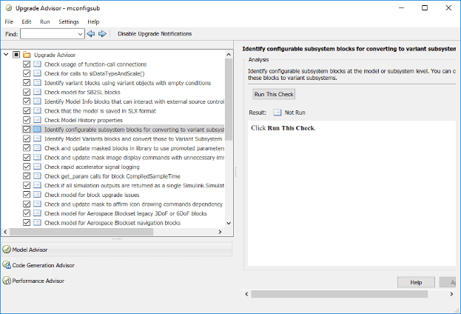The width and height of the screenshot is (461, 314).
Task: Click the right pane horizontal scrollbar thumb
Action: tap(340, 294)
